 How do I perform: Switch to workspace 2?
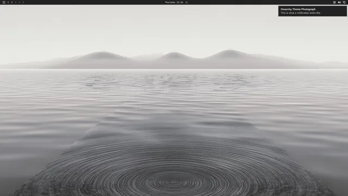(x=12, y=2)
